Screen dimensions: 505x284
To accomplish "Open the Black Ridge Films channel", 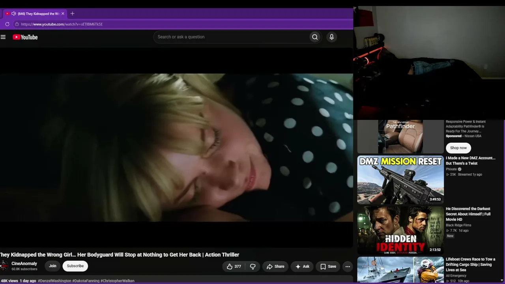I will [x=458, y=225].
